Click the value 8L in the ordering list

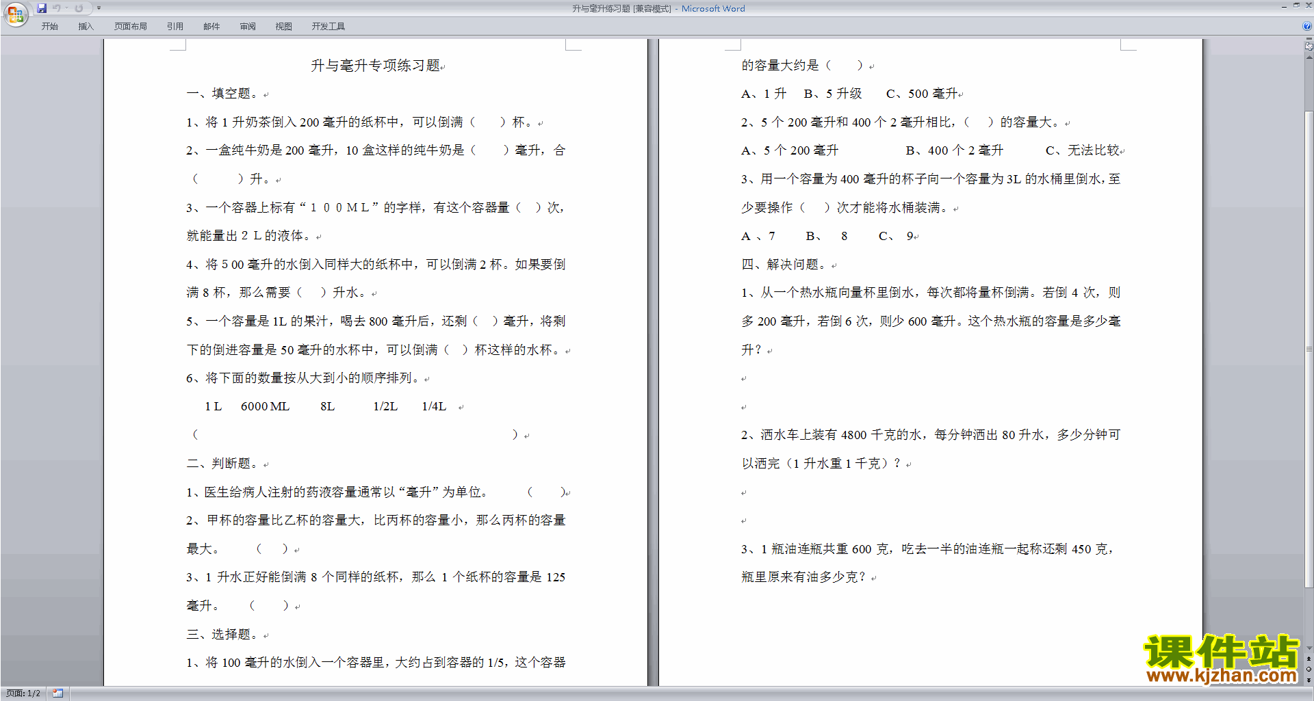tap(328, 407)
